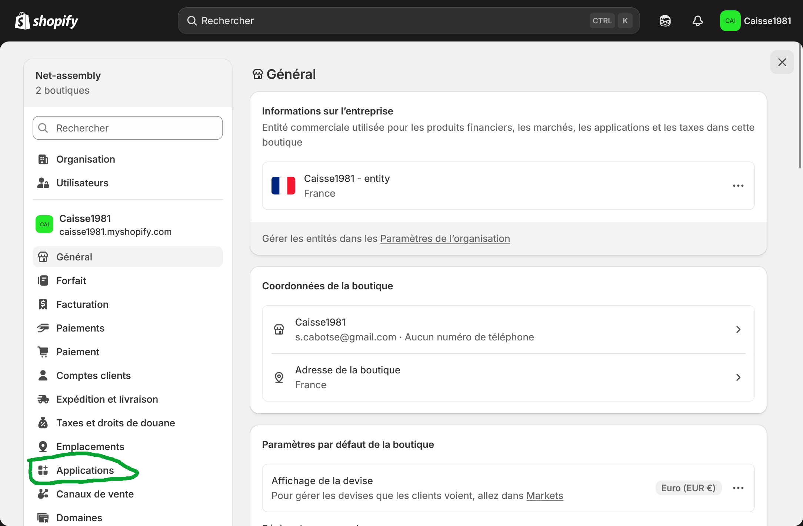Click the sidebar Rechercher search field

[128, 128]
